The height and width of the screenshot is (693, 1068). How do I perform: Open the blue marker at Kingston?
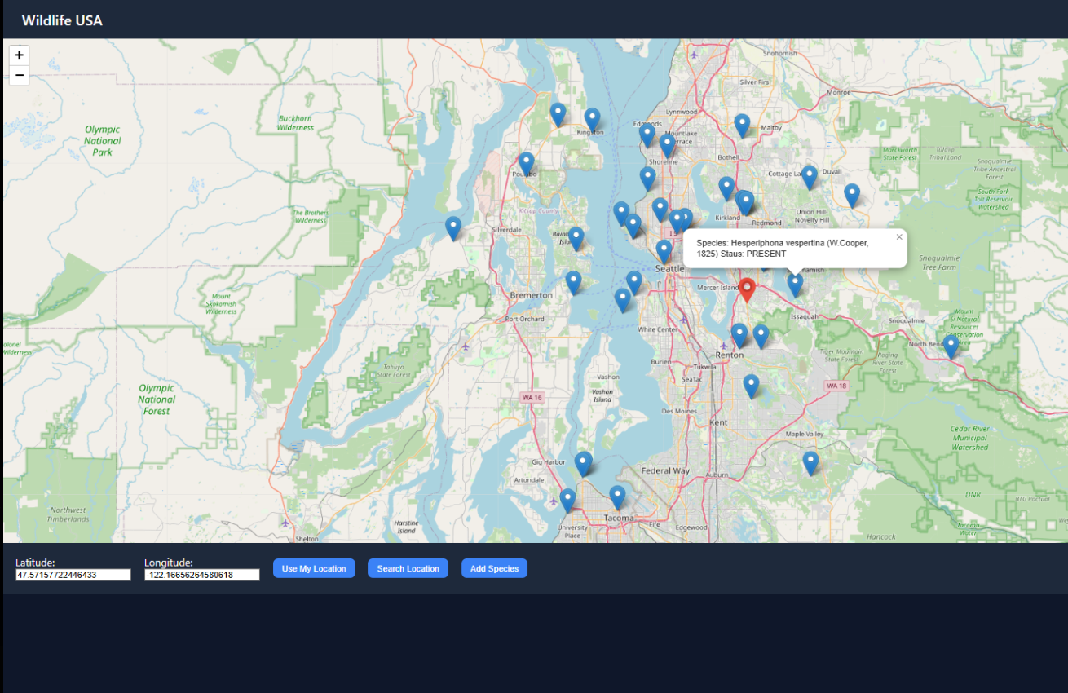click(x=592, y=120)
